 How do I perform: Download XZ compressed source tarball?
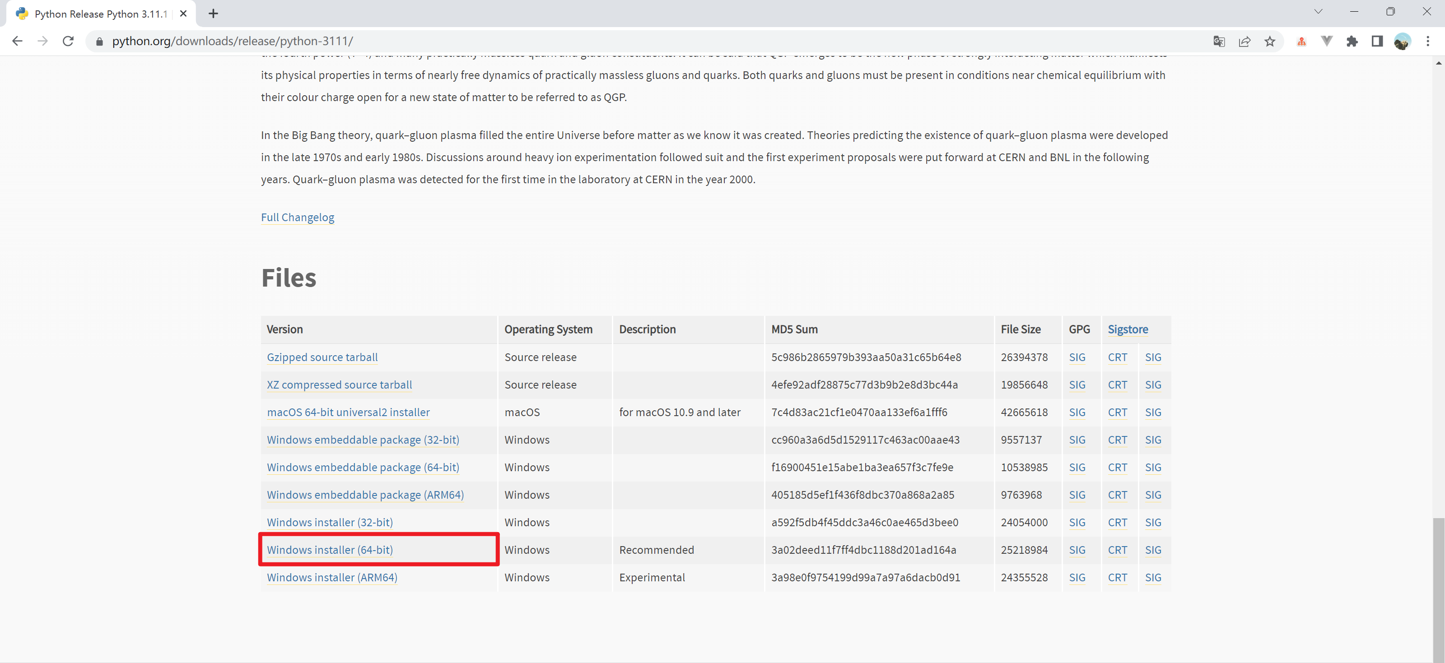[340, 385]
